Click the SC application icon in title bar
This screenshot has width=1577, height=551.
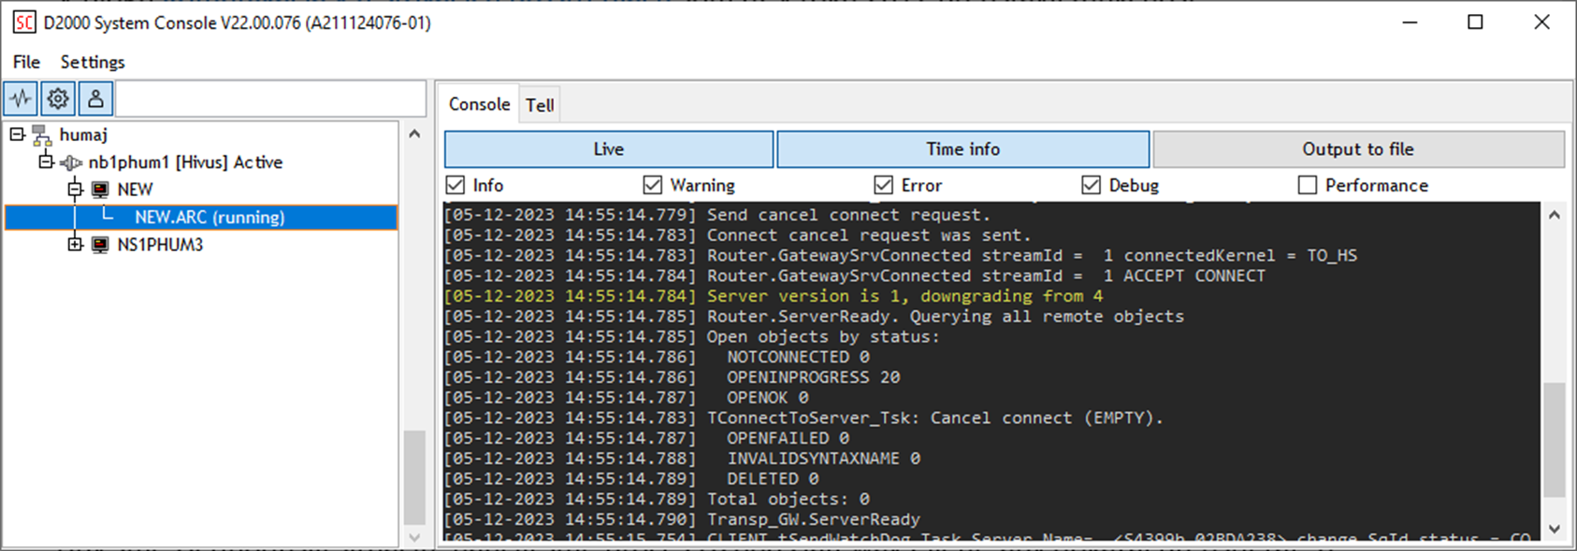click(x=24, y=22)
